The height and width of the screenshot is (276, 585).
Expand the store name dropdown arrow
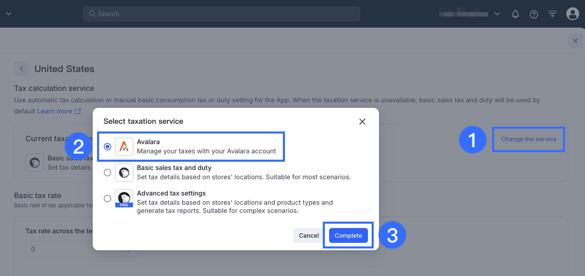click(497, 14)
